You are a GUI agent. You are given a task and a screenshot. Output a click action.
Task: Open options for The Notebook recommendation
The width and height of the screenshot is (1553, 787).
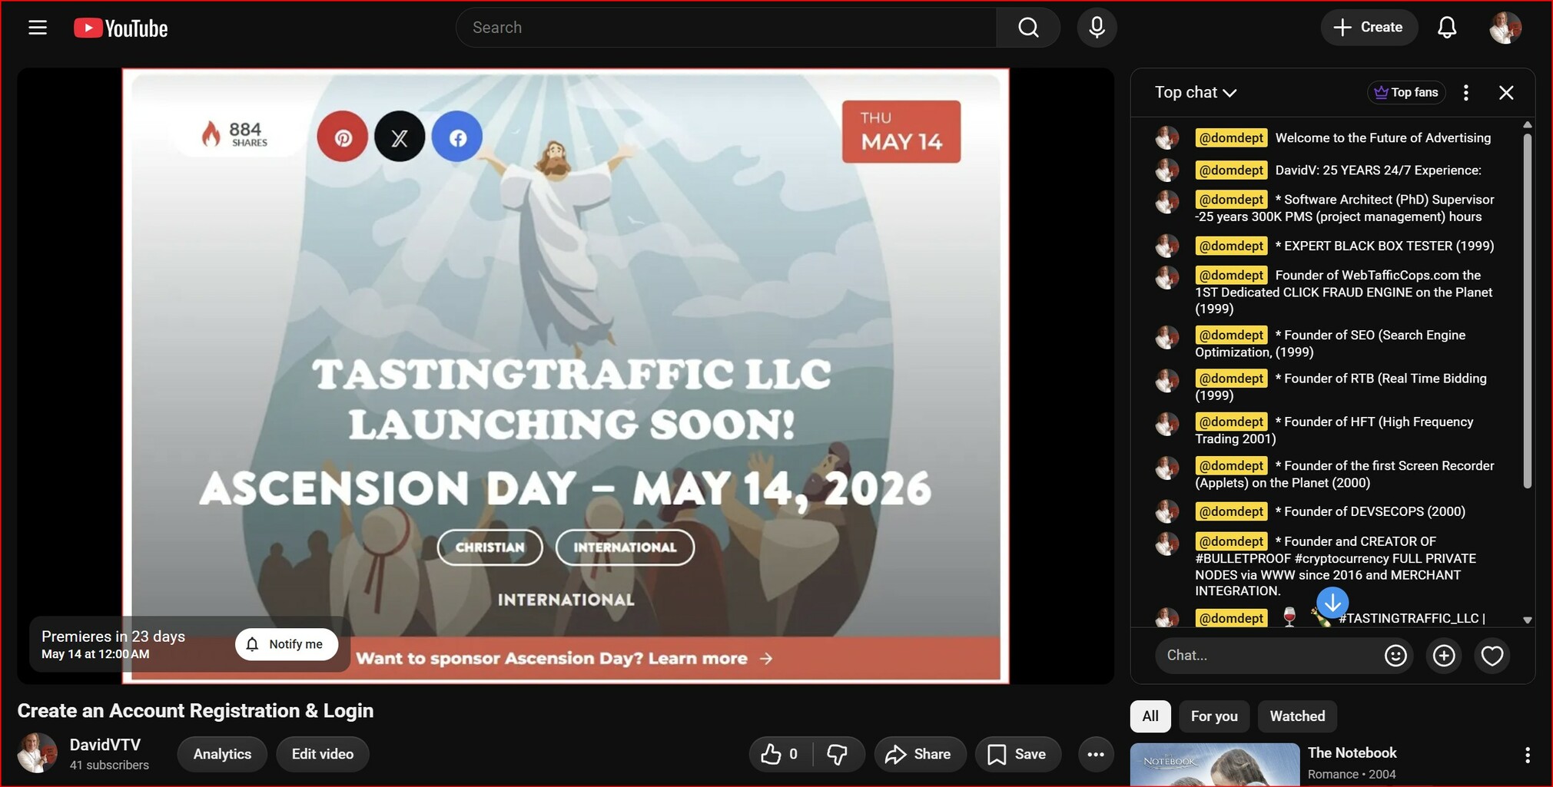pyautogui.click(x=1527, y=755)
